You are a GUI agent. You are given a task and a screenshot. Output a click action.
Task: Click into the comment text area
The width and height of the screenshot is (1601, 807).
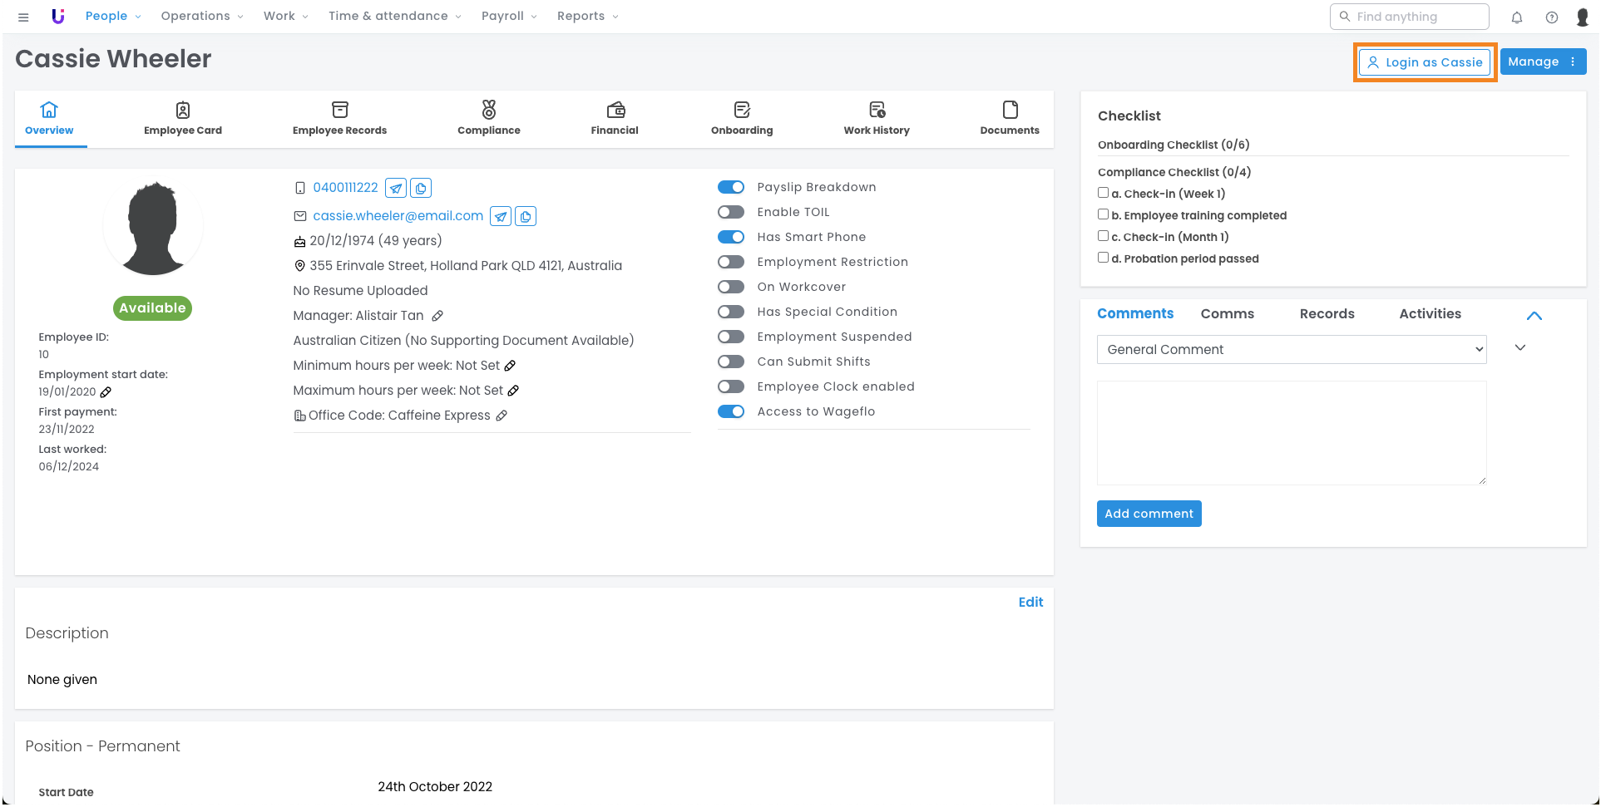pyautogui.click(x=1292, y=433)
